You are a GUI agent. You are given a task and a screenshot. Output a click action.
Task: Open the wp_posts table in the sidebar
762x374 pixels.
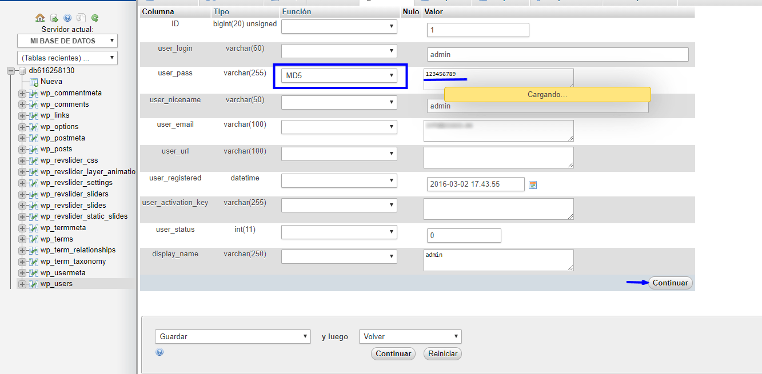tap(56, 149)
